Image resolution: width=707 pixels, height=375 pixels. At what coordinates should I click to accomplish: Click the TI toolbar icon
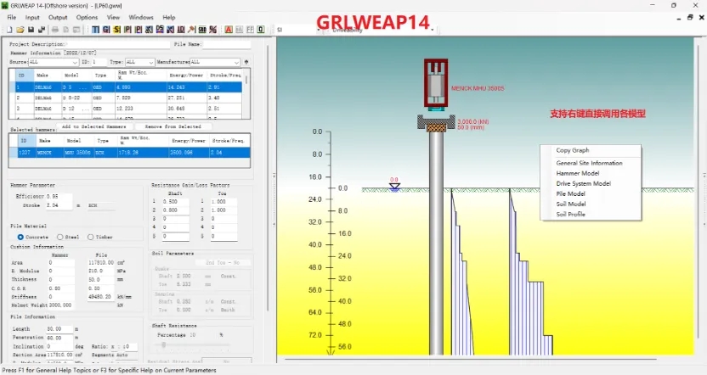tap(94, 30)
